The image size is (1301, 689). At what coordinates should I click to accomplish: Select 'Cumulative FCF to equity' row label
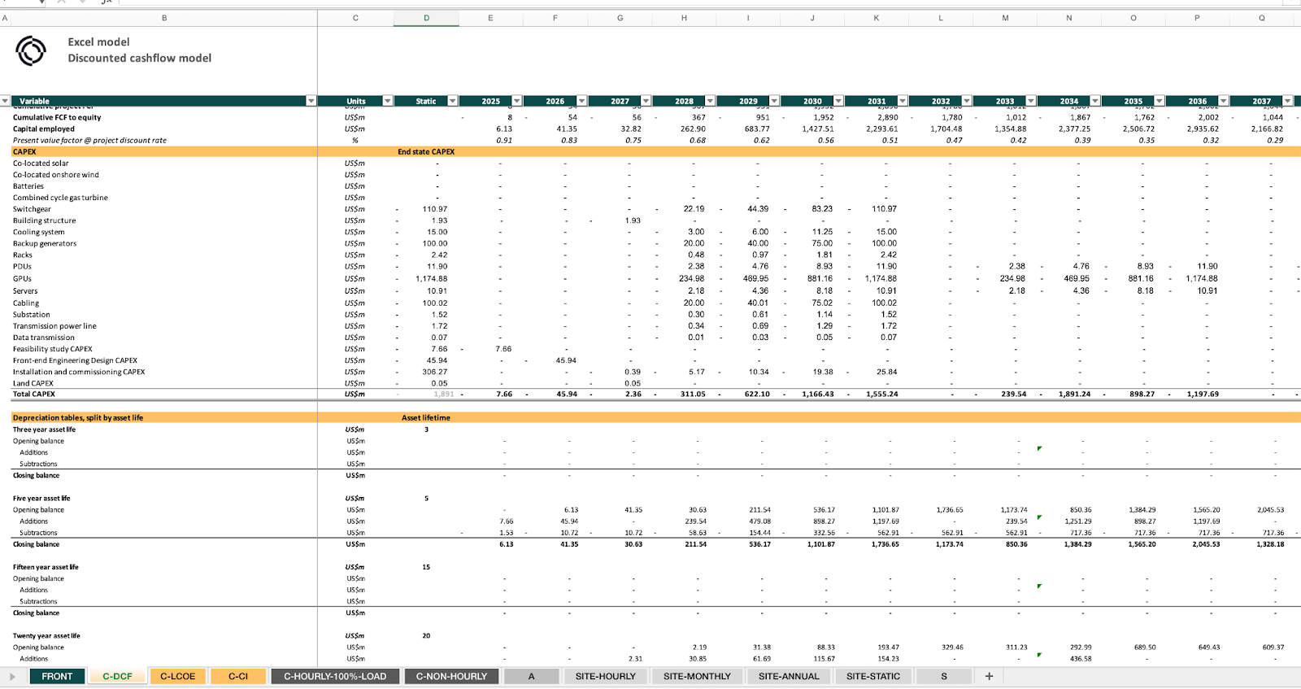coord(57,117)
